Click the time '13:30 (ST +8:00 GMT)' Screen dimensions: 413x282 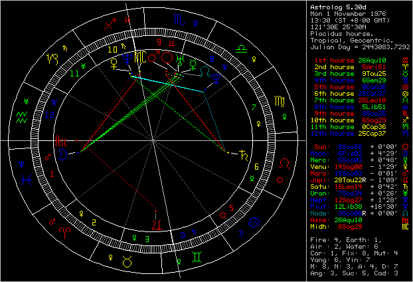[350, 21]
